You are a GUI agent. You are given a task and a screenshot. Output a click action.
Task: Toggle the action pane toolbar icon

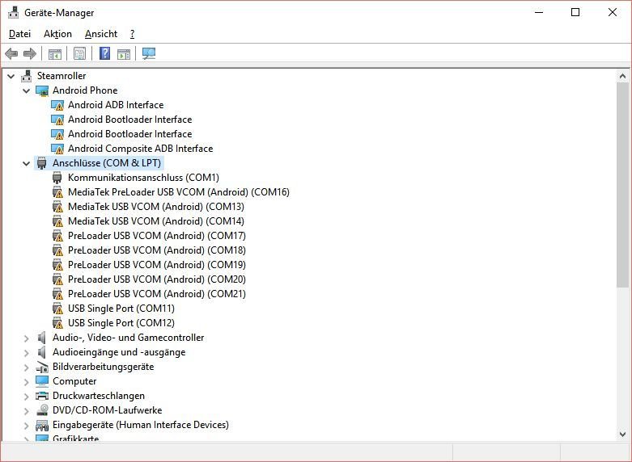tap(124, 53)
